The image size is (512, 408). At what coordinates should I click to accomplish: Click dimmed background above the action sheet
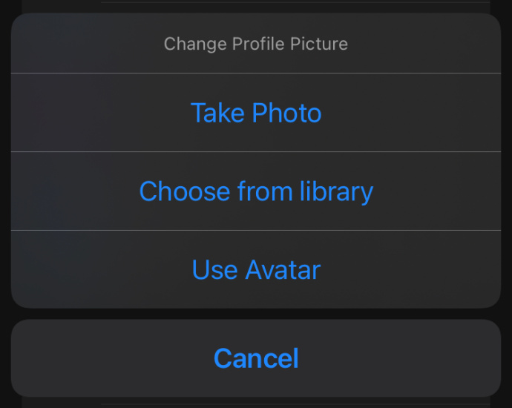pyautogui.click(x=256, y=6)
